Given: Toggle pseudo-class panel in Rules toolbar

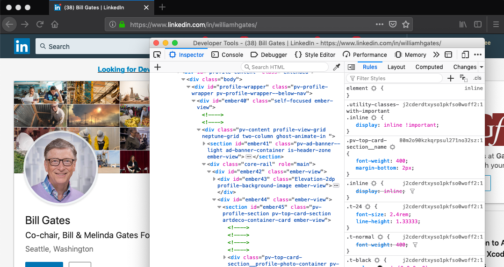Looking at the screenshot, I should pyautogui.click(x=463, y=78).
